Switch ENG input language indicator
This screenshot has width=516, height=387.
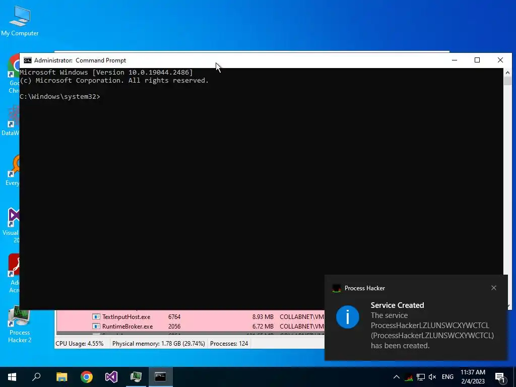click(x=447, y=377)
